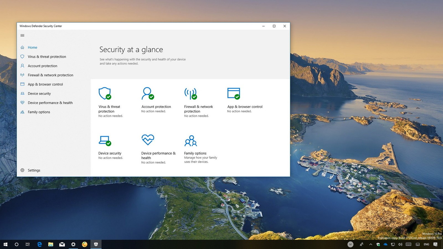The image size is (443, 249).
Task: Open the Virus & threat protection shield tile
Action: (x=104, y=94)
